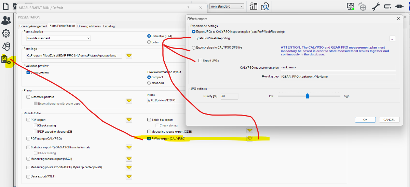Screen dimensions: 410x187
Task: Enable Measuring results export (ASCII) checkbox
Action: click(x=28, y=159)
